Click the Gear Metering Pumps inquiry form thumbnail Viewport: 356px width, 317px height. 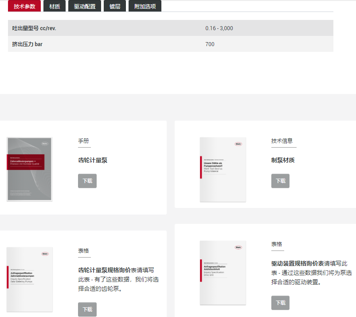[x=30, y=280]
